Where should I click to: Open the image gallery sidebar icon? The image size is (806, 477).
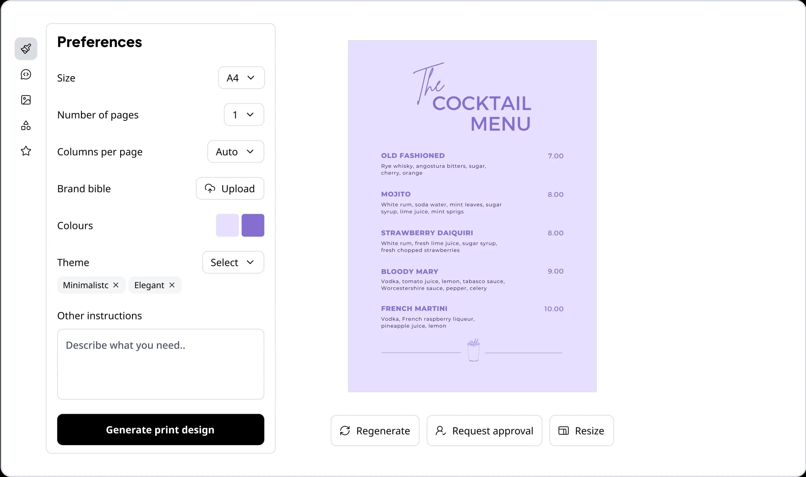click(x=26, y=100)
